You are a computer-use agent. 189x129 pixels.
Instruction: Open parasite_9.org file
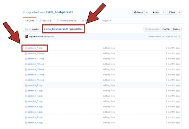(35, 123)
